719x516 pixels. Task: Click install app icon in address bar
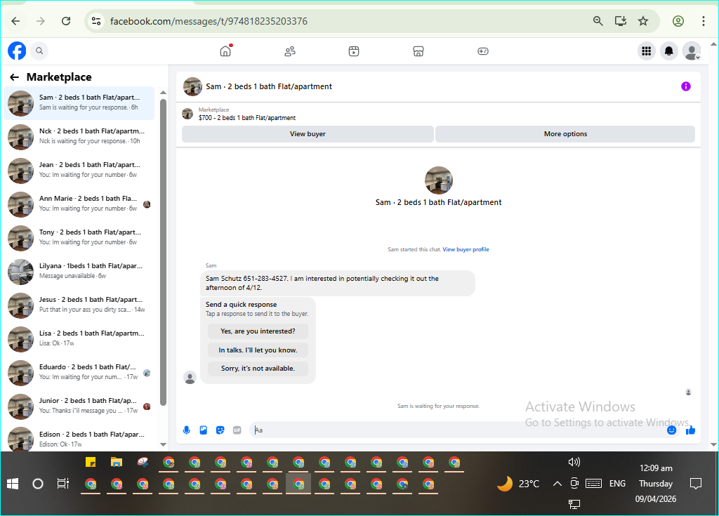[621, 21]
